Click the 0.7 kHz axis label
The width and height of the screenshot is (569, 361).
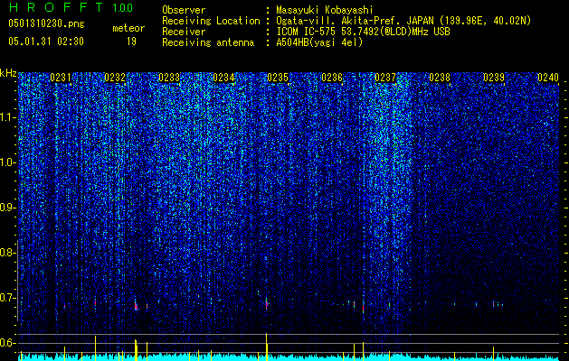pos(7,298)
